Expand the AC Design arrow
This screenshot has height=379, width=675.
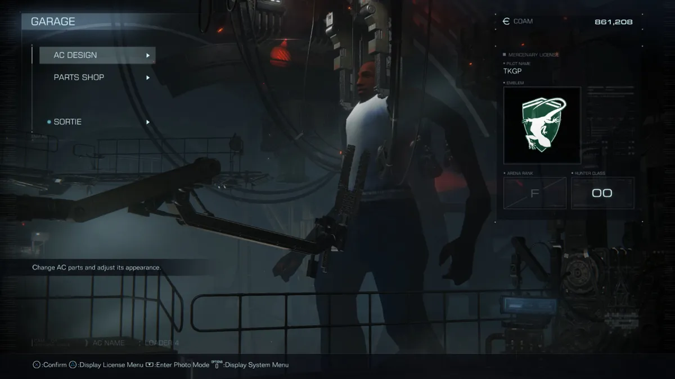[148, 56]
